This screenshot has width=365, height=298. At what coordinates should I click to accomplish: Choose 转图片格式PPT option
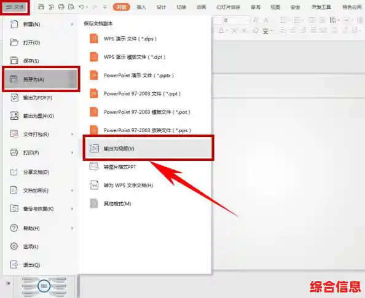pyautogui.click(x=145, y=167)
